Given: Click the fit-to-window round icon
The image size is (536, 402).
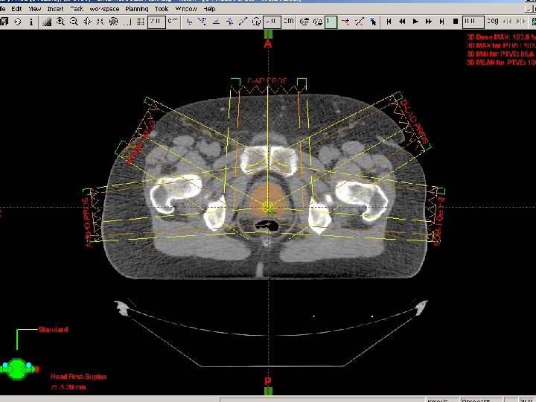Looking at the screenshot, I should click(x=113, y=22).
